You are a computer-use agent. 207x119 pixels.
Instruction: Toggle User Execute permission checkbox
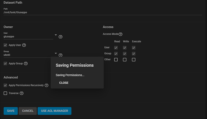(133, 48)
